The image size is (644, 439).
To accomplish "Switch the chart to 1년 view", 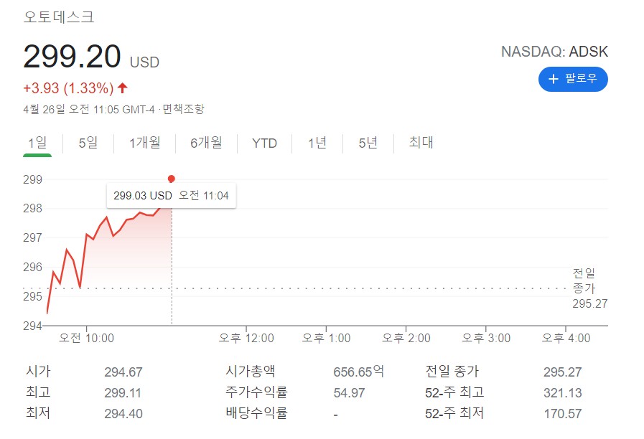I will (317, 143).
